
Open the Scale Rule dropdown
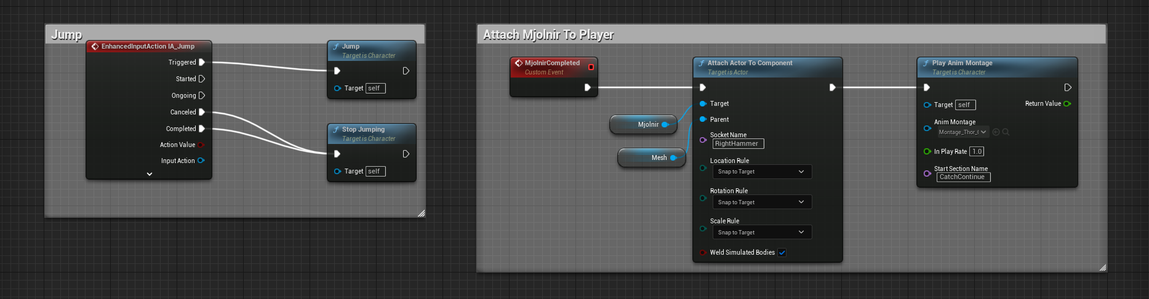click(761, 232)
